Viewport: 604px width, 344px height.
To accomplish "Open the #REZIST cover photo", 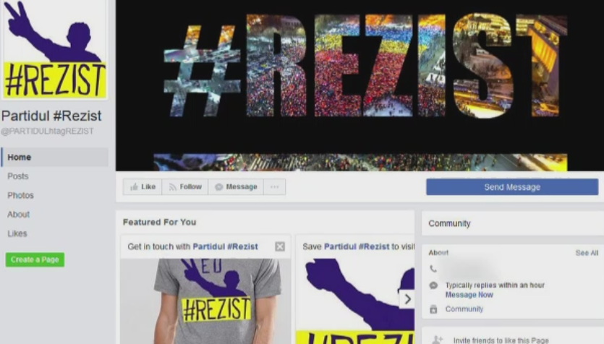I will pos(360,85).
